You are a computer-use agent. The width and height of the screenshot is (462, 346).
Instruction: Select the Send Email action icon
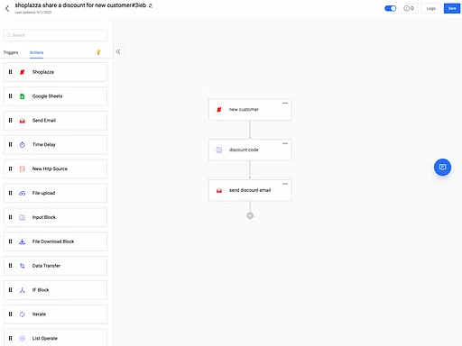coord(22,121)
